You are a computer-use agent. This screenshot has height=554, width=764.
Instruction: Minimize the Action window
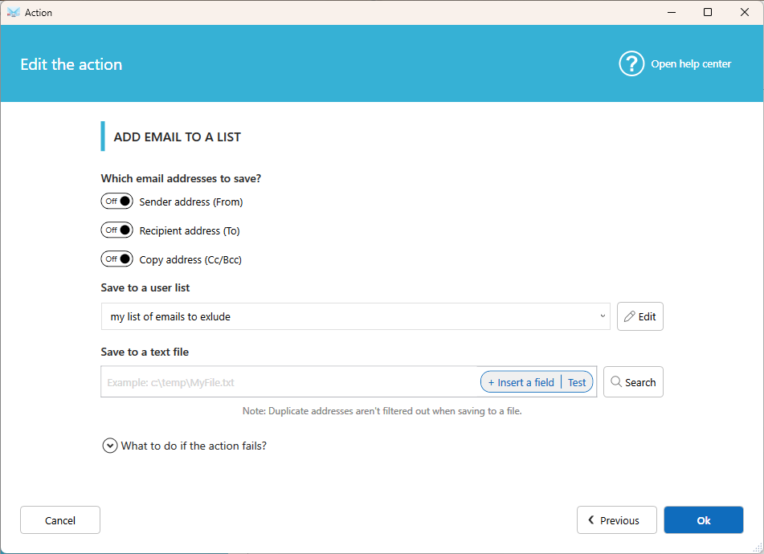672,12
